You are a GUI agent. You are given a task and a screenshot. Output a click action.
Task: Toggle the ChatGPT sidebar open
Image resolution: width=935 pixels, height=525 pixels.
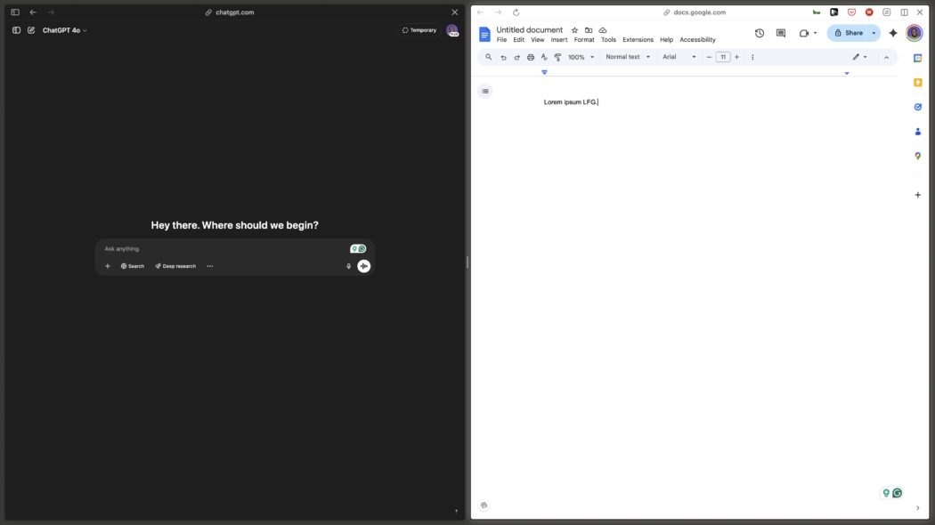tap(15, 29)
